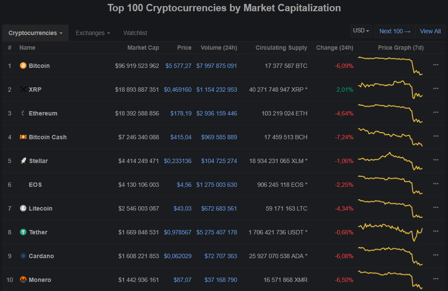
Task: Open the Watchlist tab
Action: click(x=135, y=33)
